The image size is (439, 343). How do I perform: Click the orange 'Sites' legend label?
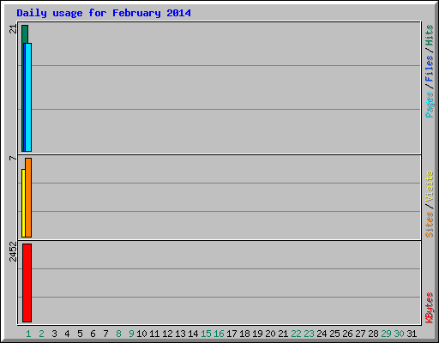coord(429,225)
